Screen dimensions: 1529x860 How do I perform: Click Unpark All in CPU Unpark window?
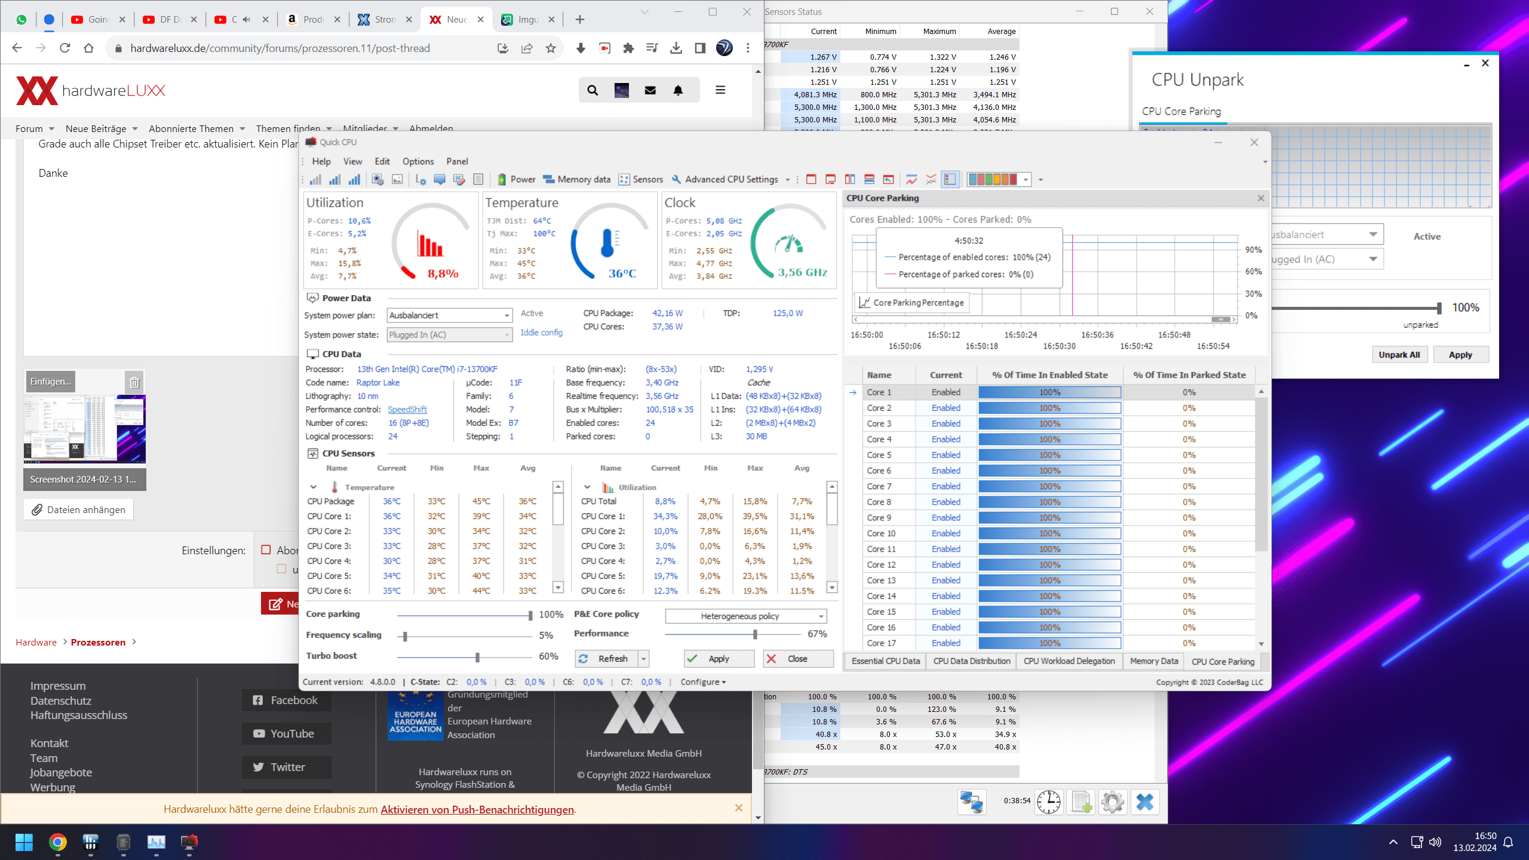pyautogui.click(x=1399, y=355)
